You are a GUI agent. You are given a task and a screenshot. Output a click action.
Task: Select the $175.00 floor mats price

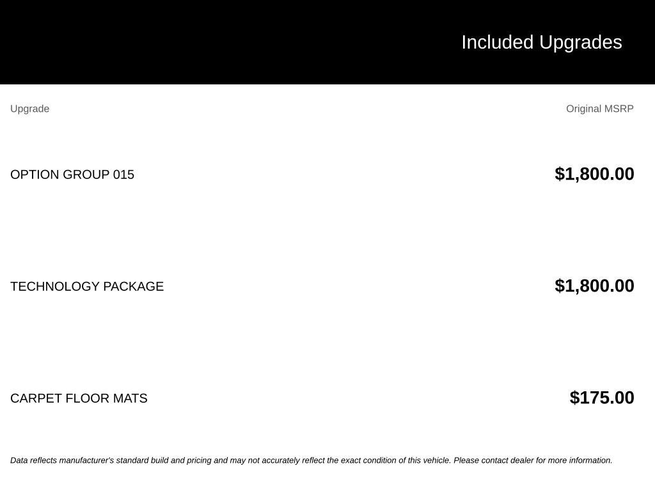pyautogui.click(x=602, y=398)
